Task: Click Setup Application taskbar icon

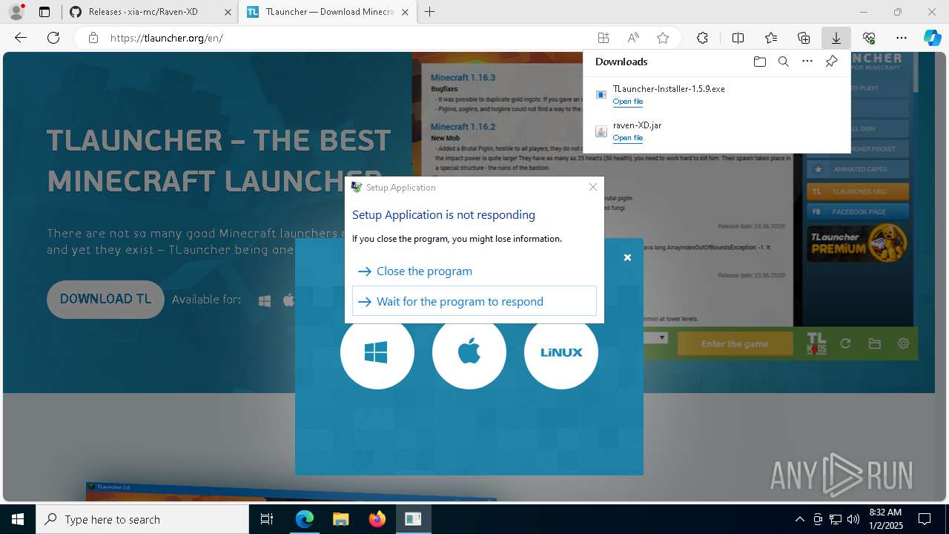Action: (413, 519)
